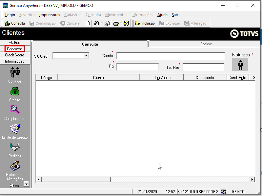
Task: Click the GEMCO status bar text
Action: click(238, 192)
